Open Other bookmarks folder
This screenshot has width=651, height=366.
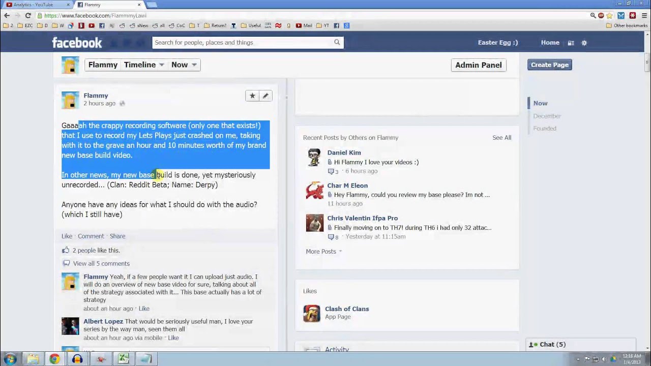(627, 25)
